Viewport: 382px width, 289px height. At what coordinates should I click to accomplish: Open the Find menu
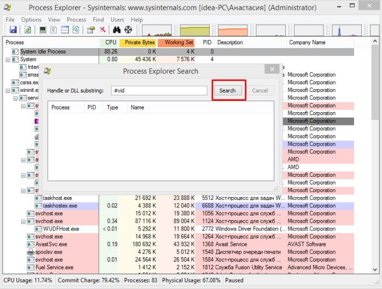[98, 20]
